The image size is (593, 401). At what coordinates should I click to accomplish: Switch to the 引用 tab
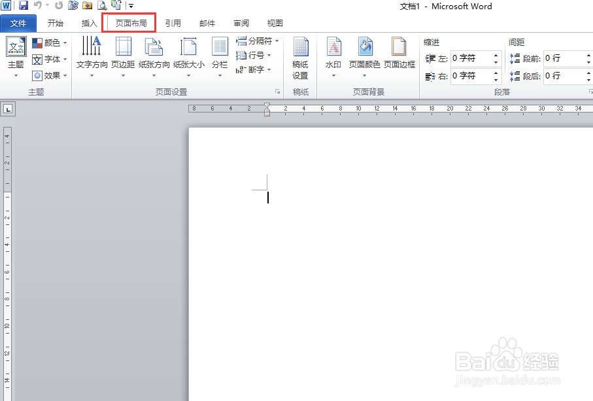coord(173,24)
